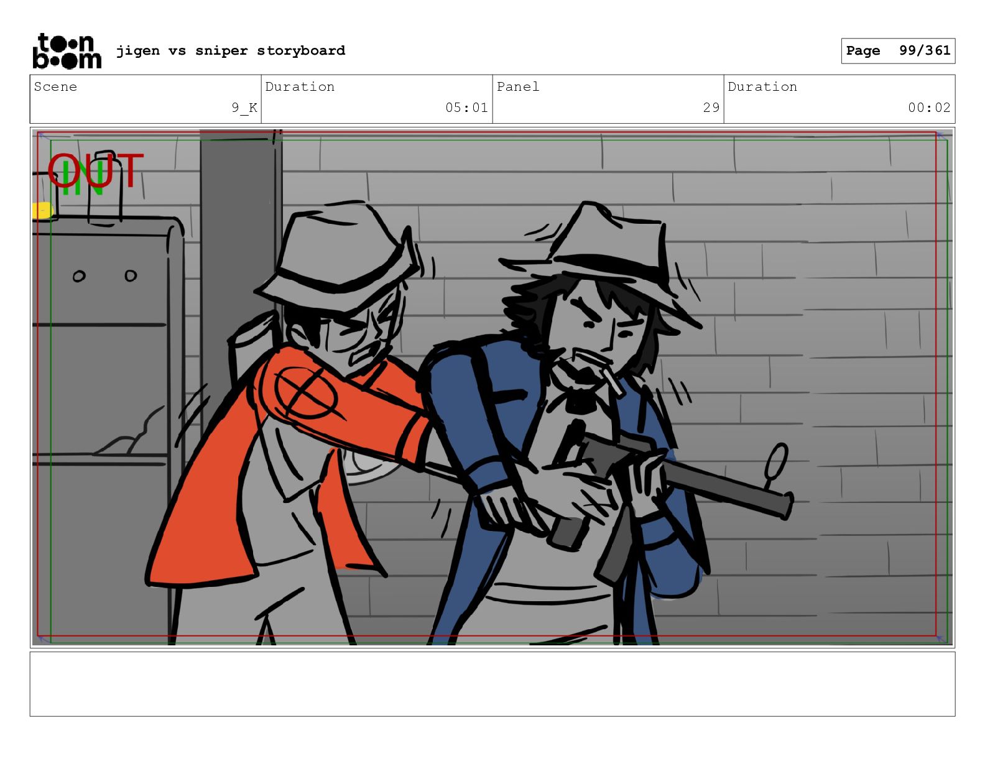Click the Duration label above 05:01
The width and height of the screenshot is (985, 761).
(x=300, y=86)
